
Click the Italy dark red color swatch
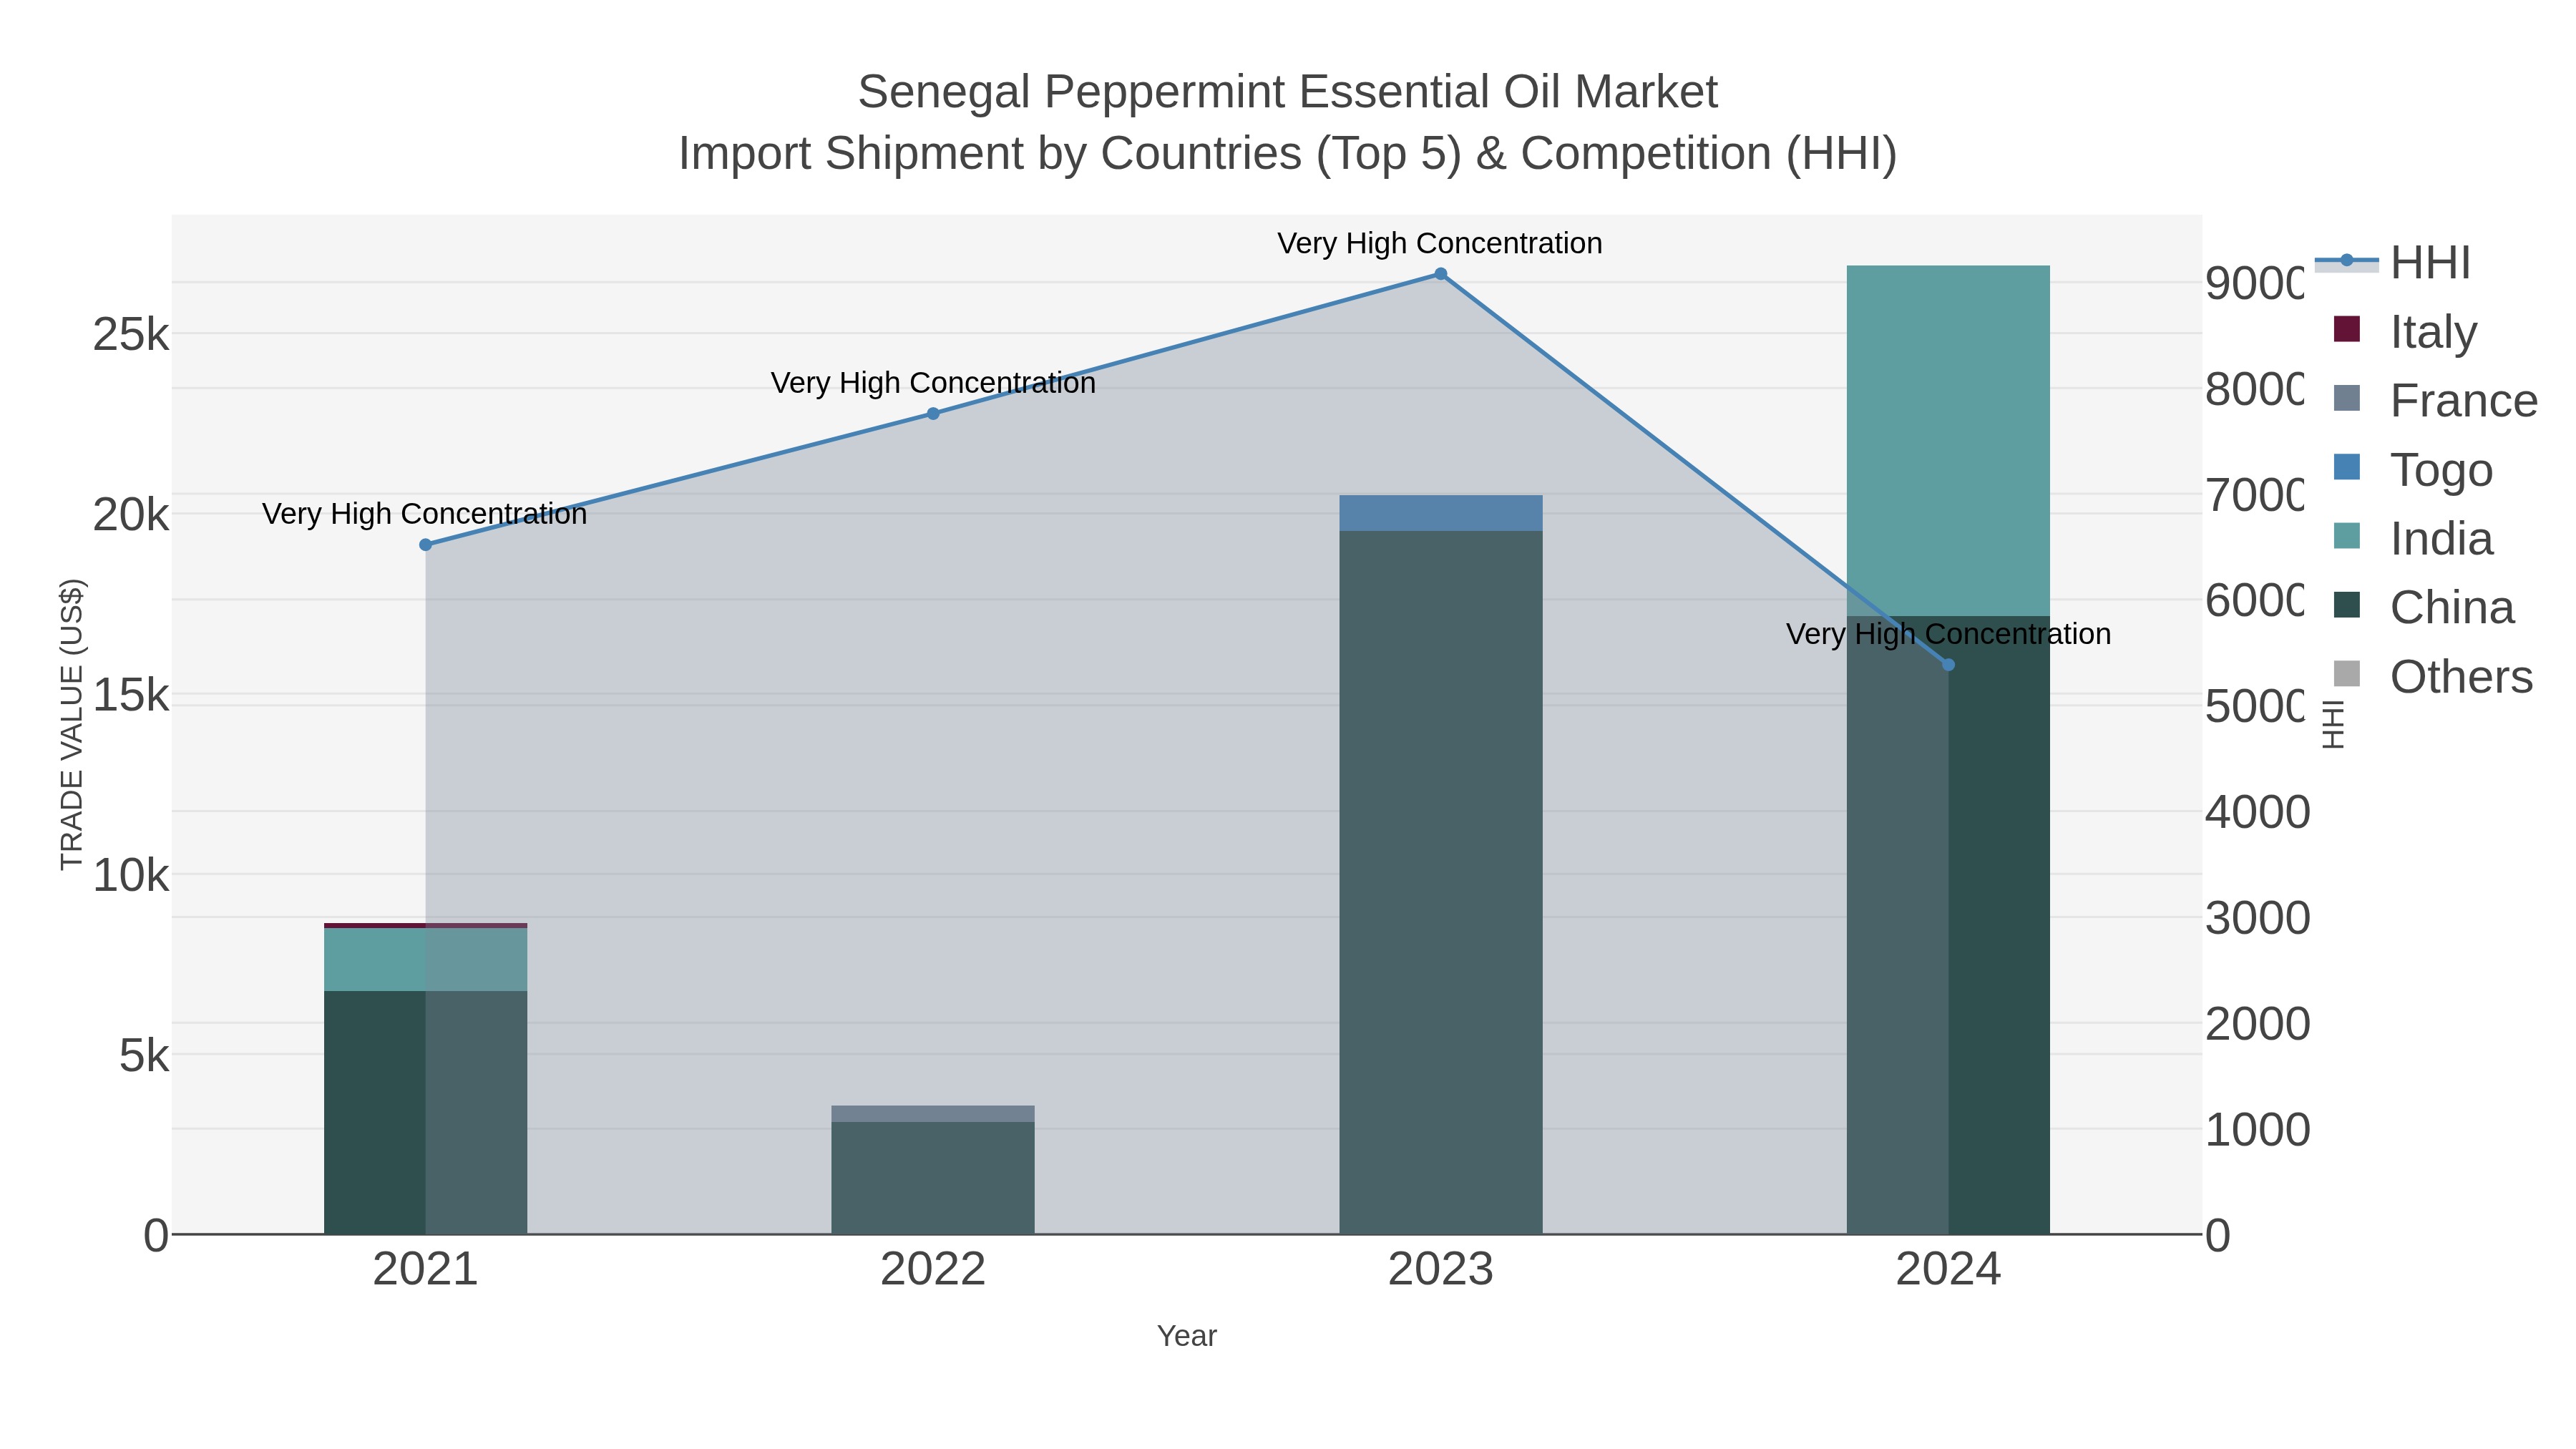click(x=2346, y=329)
